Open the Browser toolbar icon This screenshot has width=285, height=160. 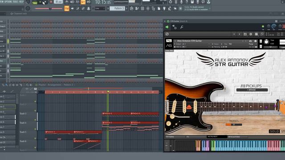coord(153,8)
